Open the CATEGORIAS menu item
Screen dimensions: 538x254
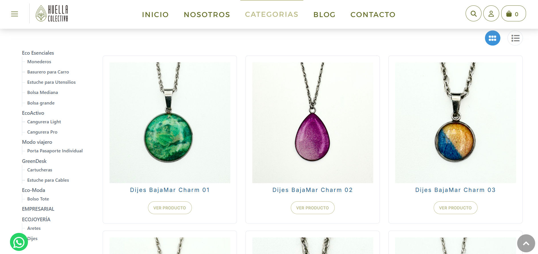272,14
